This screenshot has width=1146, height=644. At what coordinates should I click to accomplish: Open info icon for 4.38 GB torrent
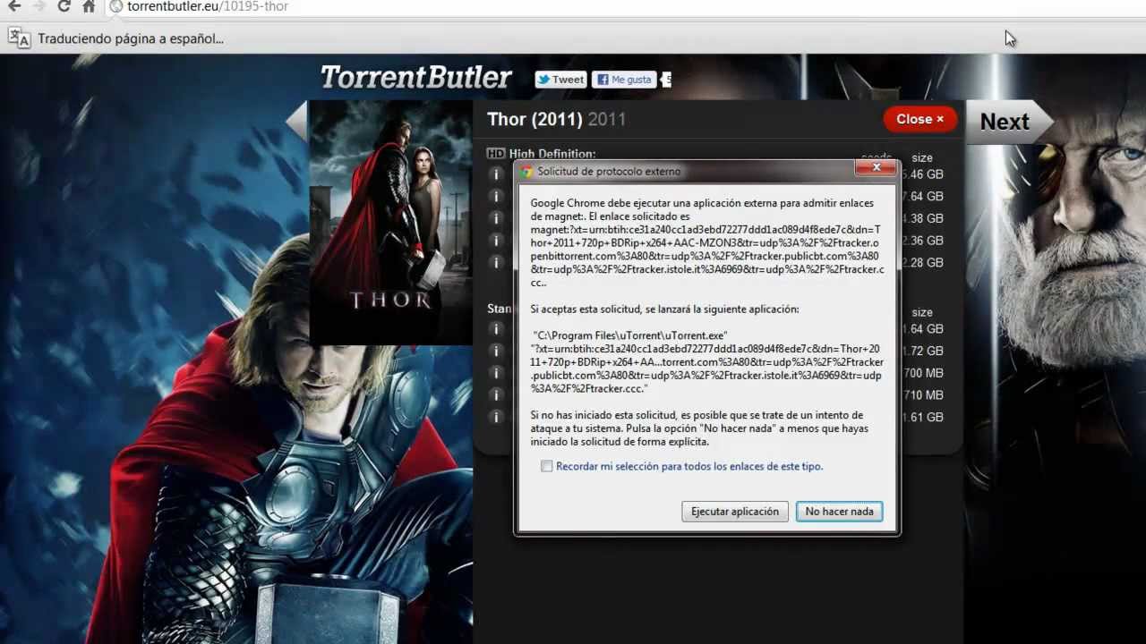(495, 218)
